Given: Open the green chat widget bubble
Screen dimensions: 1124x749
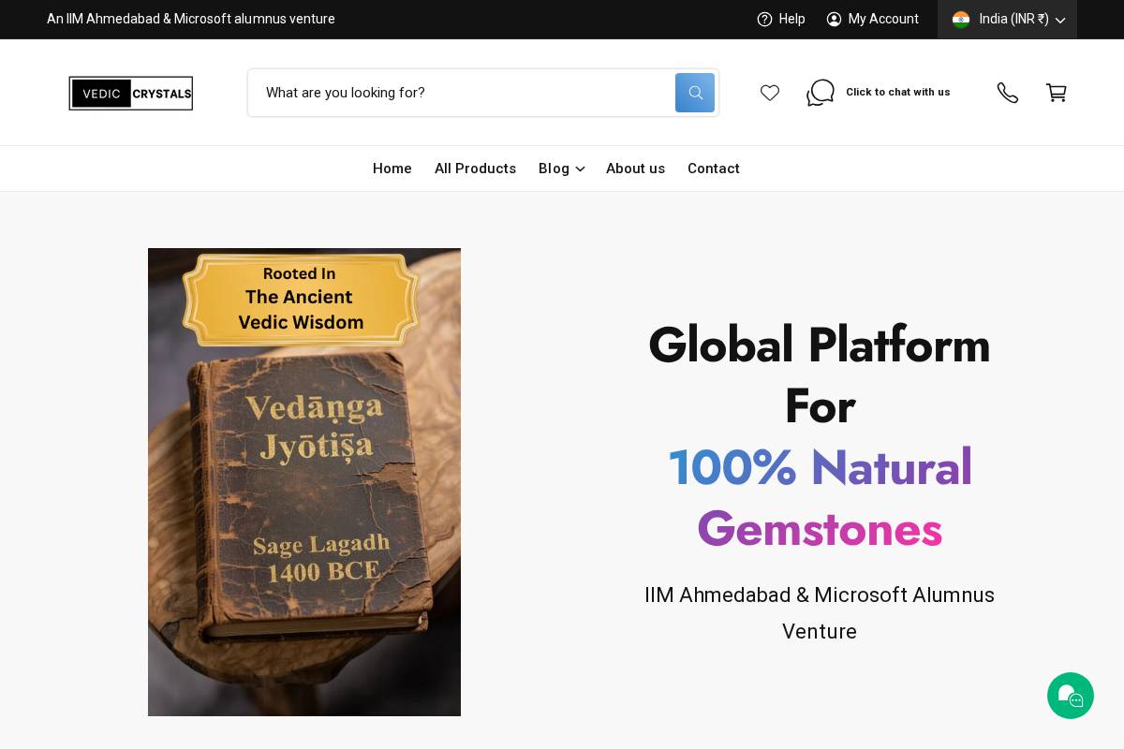Looking at the screenshot, I should pyautogui.click(x=1071, y=696).
